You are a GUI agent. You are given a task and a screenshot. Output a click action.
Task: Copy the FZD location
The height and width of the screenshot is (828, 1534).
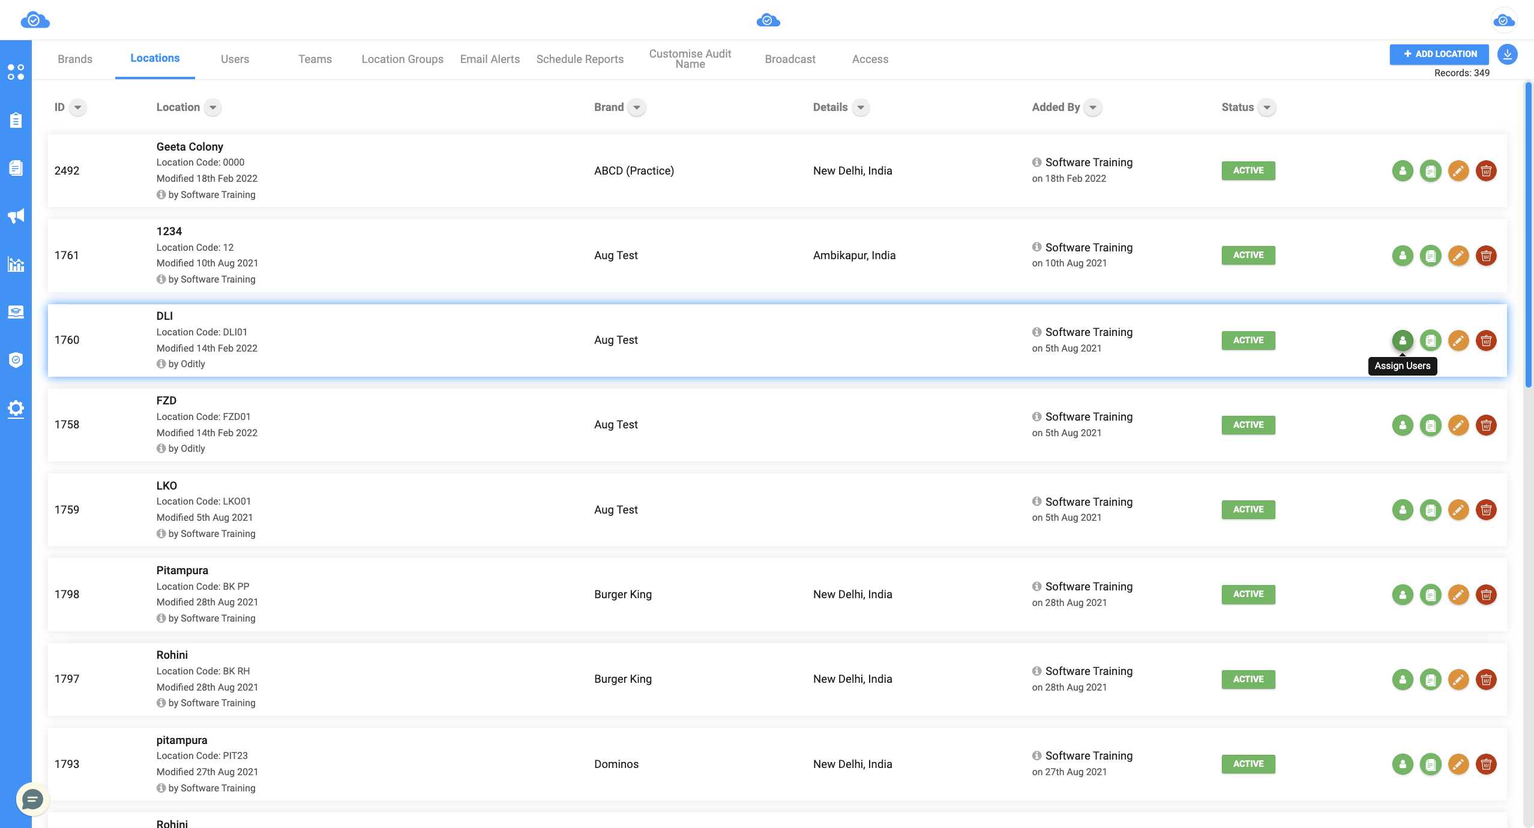point(1430,425)
